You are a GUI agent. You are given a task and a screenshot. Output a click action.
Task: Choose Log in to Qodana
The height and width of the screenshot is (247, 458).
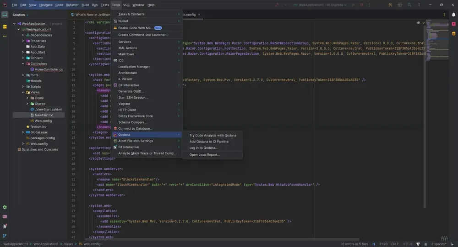(x=213, y=147)
